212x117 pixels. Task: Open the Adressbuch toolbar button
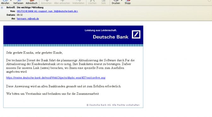coord(32,2)
